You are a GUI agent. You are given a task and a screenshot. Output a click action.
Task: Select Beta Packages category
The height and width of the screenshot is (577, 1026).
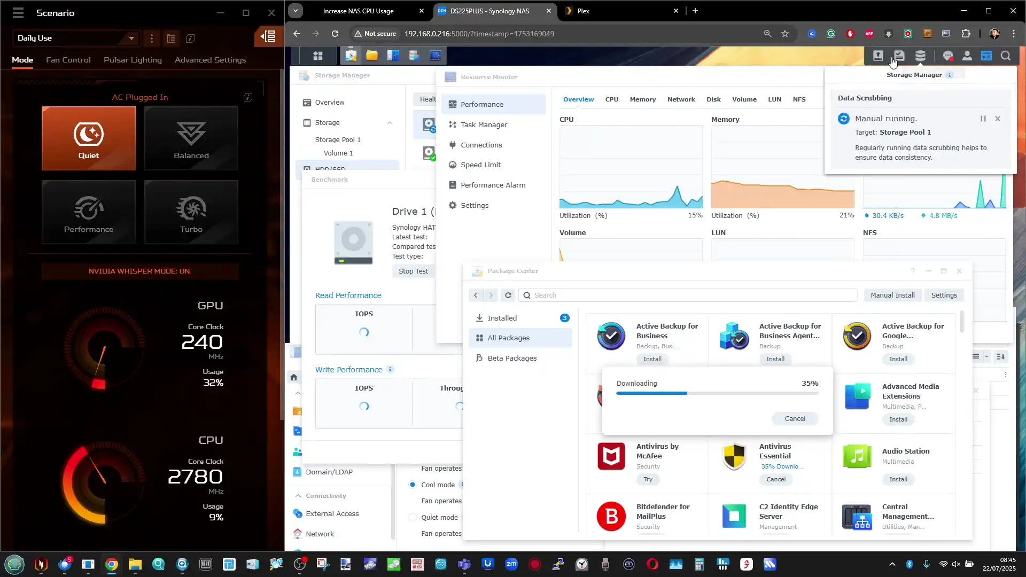pyautogui.click(x=520, y=358)
